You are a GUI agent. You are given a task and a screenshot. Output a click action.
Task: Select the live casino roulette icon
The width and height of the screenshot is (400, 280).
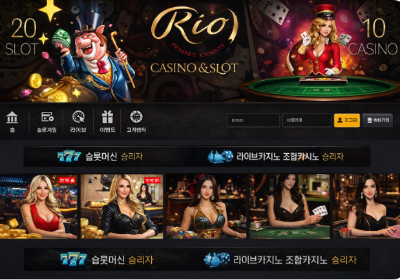pos(78,117)
